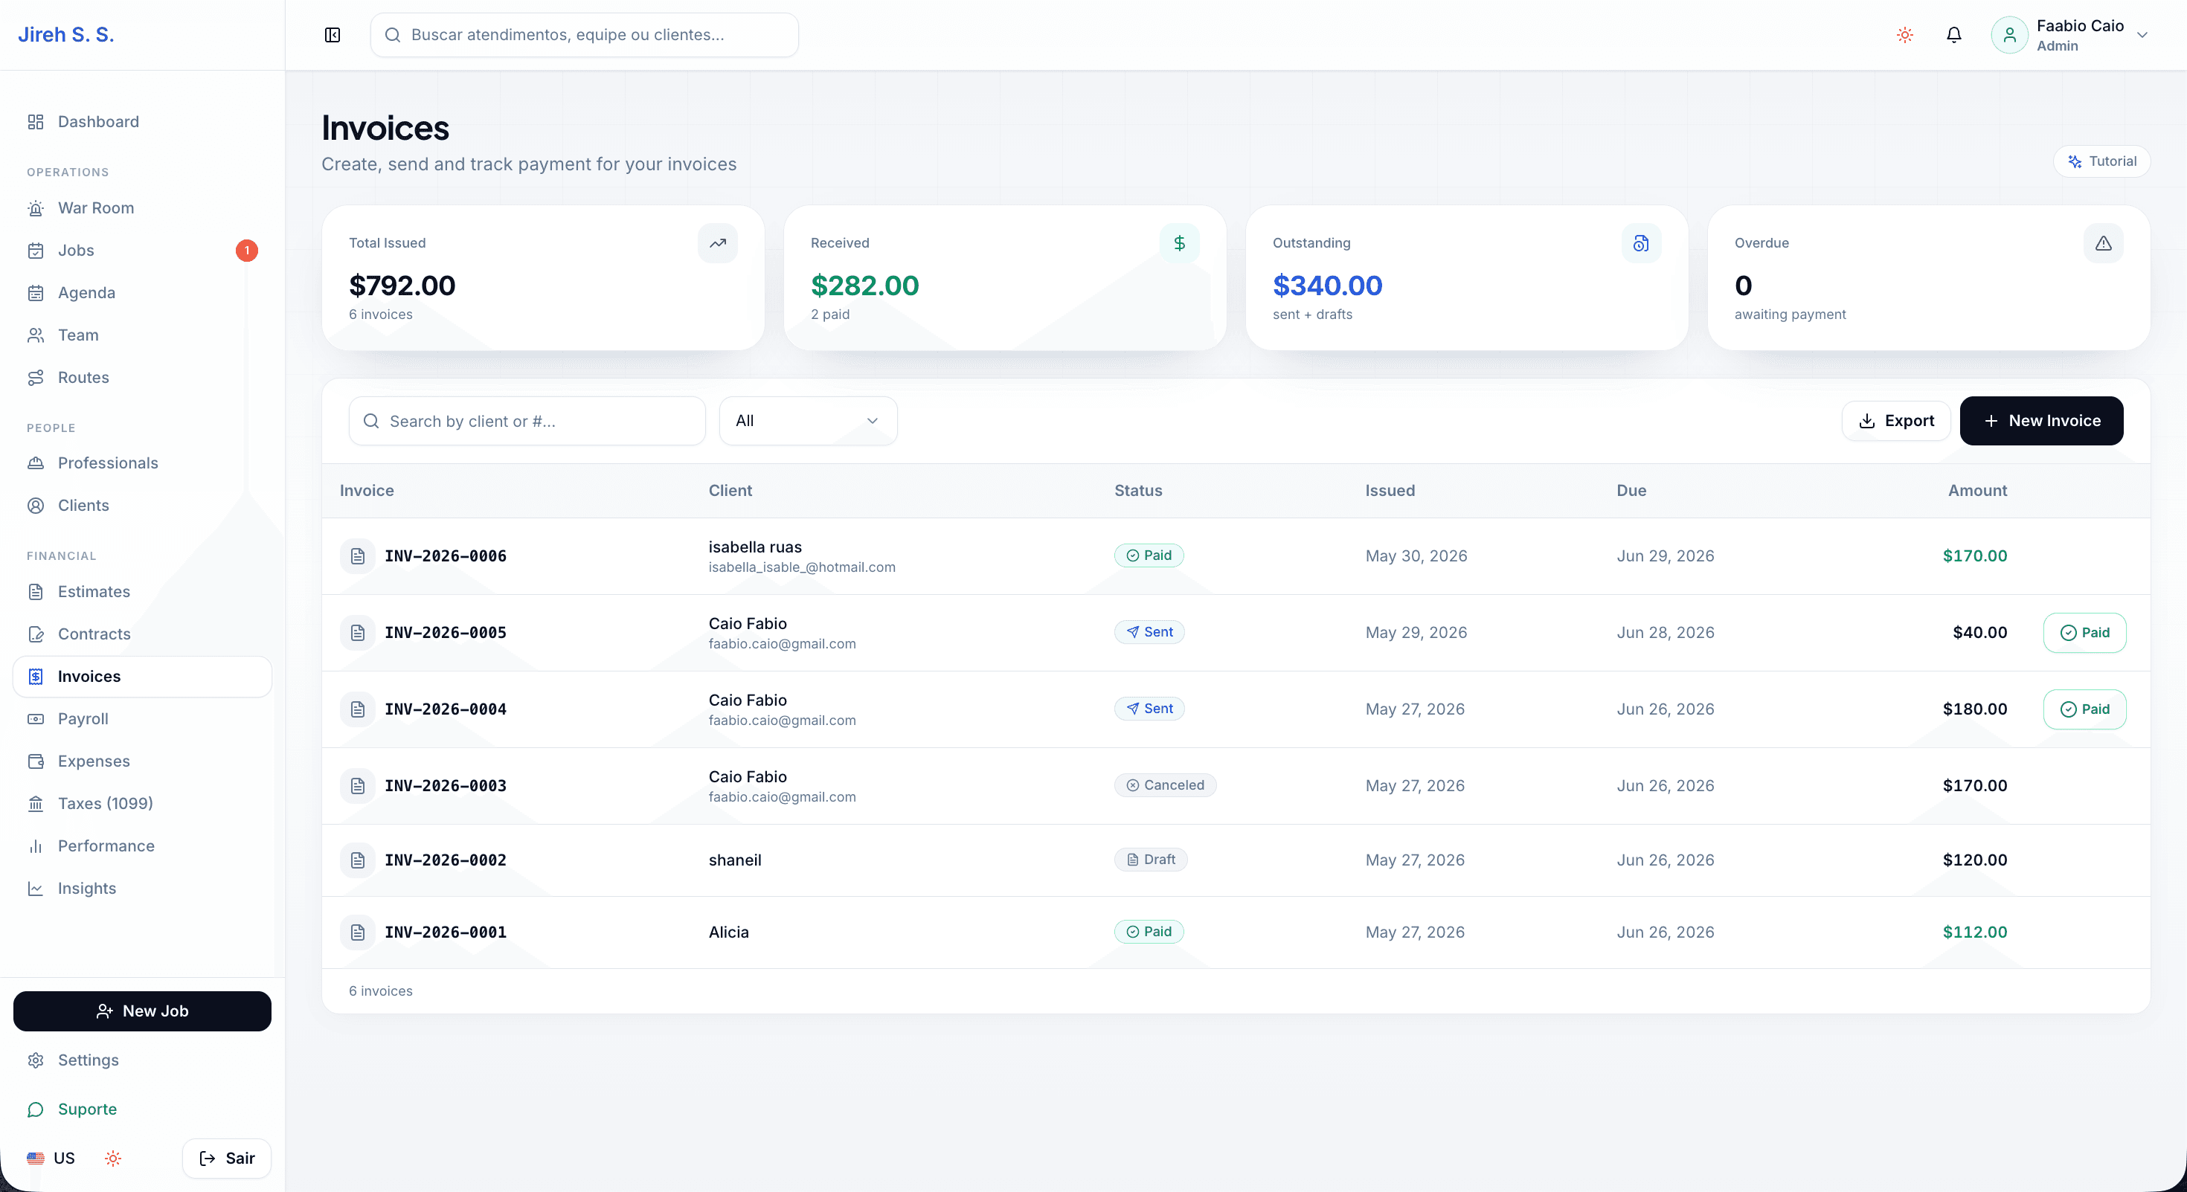2187x1192 pixels.
Task: Toggle theme using sun icon near US flag
Action: [x=113, y=1158]
